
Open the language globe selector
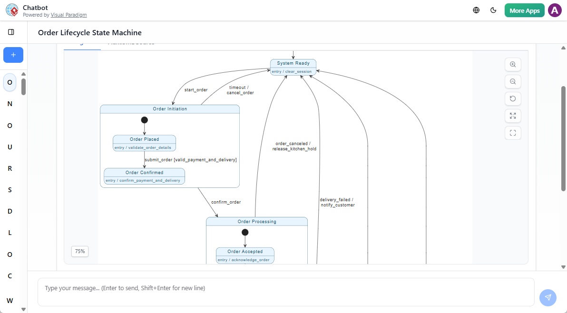476,10
